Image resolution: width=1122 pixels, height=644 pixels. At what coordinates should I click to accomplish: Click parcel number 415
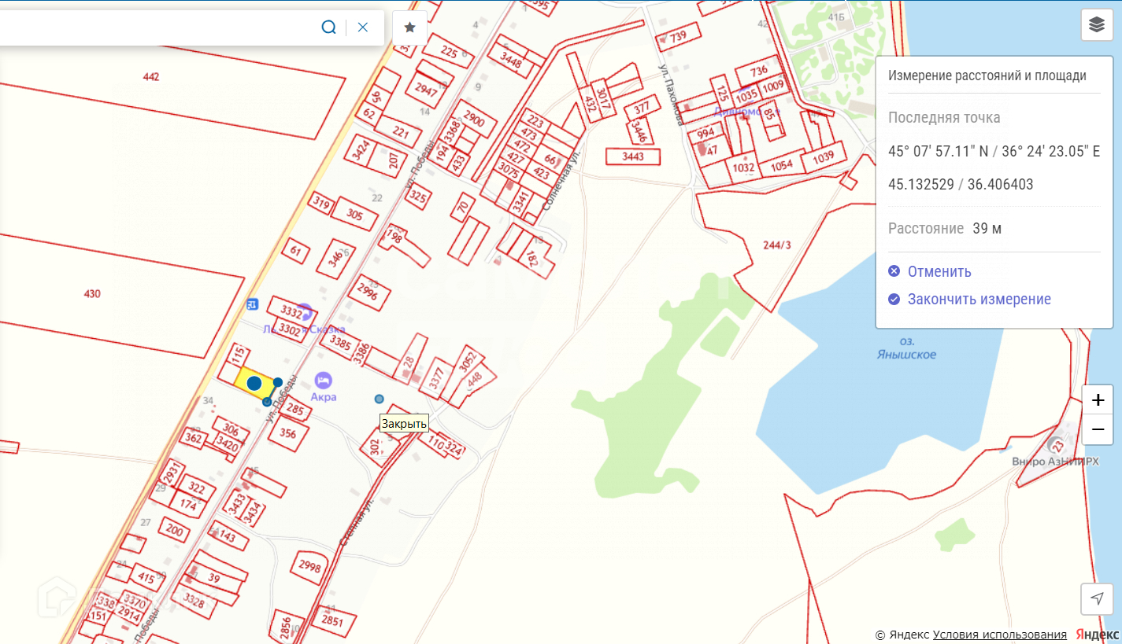146,579
